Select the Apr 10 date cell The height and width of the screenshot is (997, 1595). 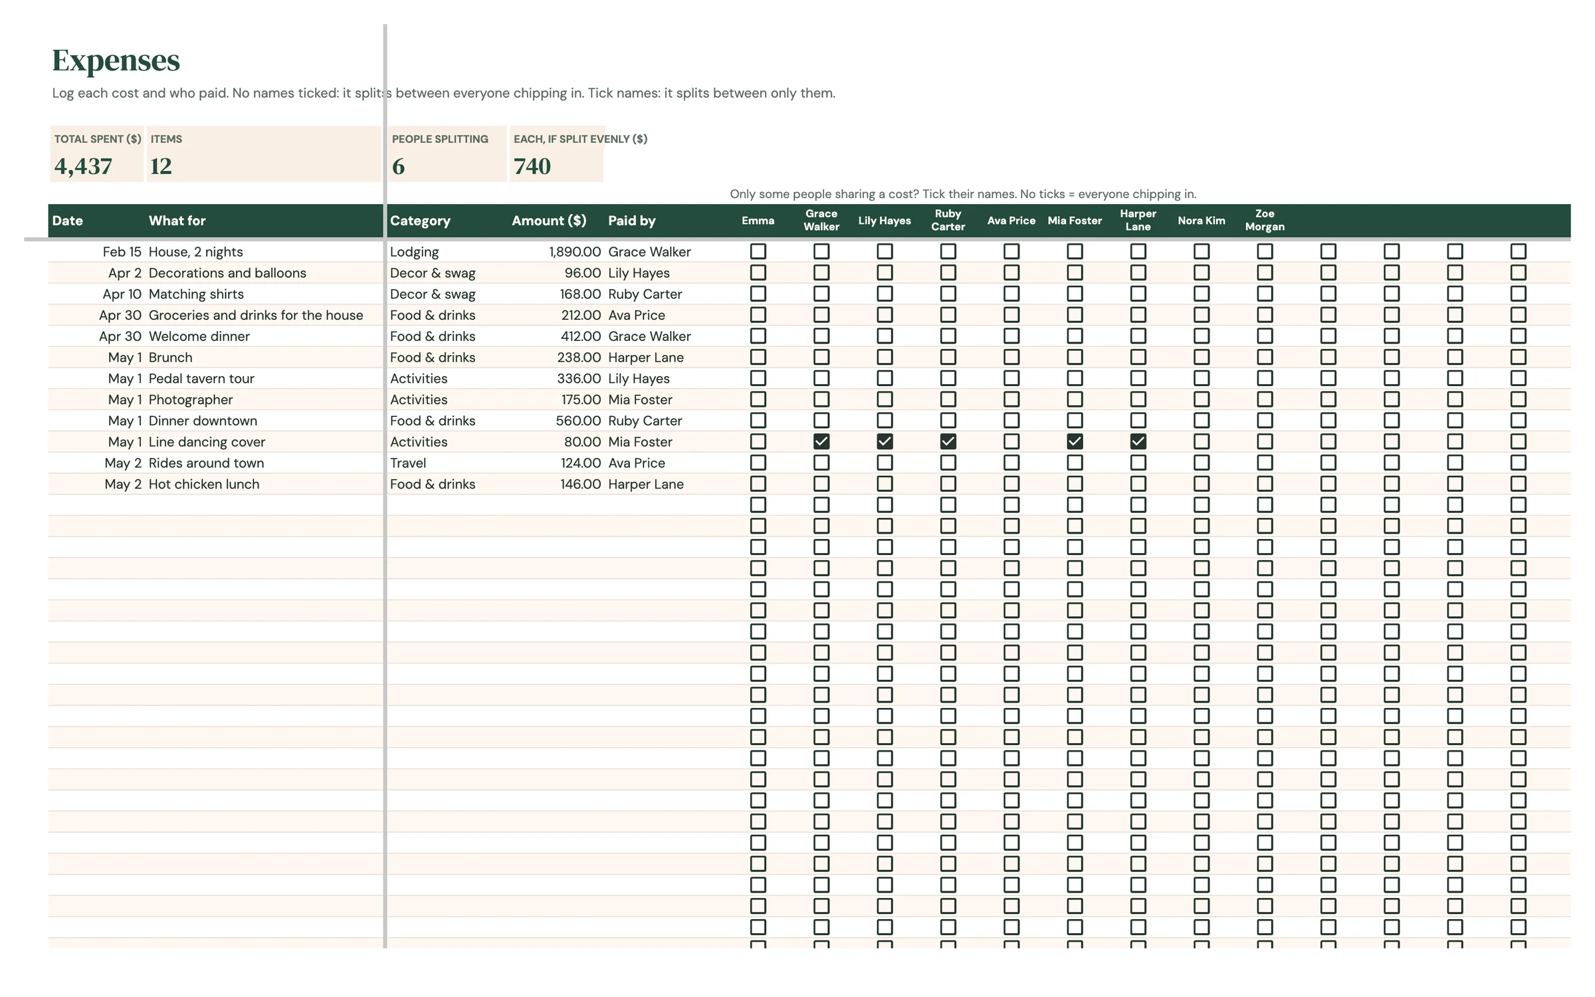click(97, 294)
